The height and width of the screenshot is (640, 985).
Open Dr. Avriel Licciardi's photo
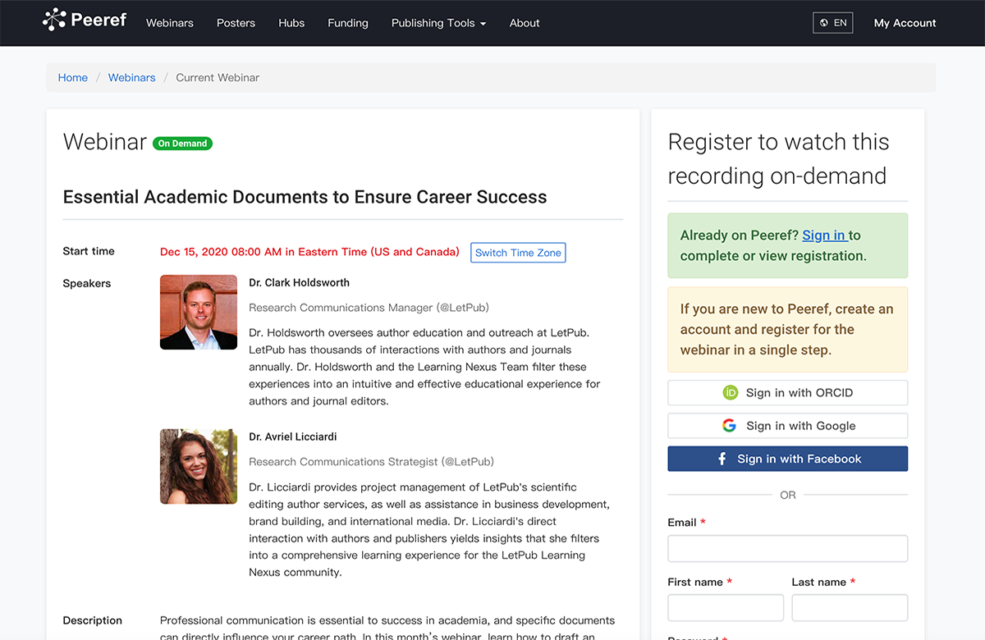tap(199, 466)
